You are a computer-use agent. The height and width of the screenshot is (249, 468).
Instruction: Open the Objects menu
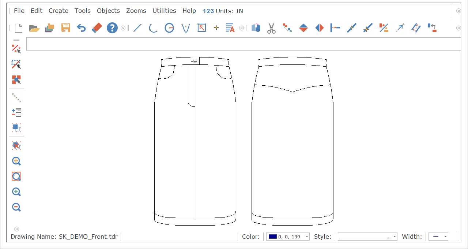pyautogui.click(x=108, y=11)
